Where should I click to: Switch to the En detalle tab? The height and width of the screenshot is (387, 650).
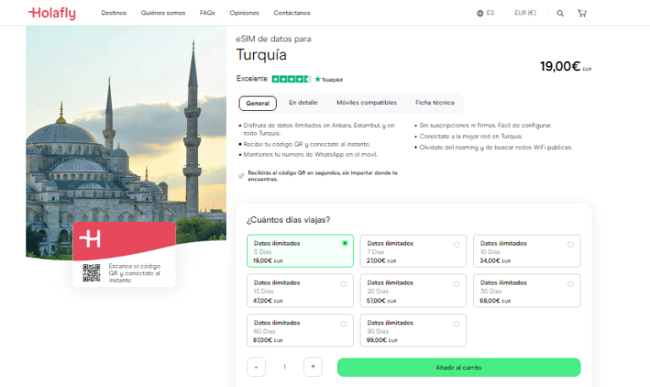(x=303, y=102)
